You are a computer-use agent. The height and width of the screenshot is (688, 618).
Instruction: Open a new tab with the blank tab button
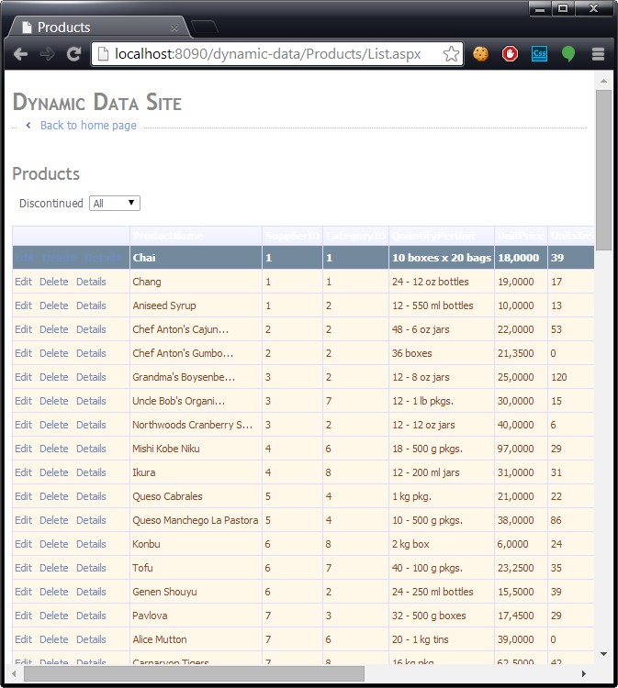(205, 28)
